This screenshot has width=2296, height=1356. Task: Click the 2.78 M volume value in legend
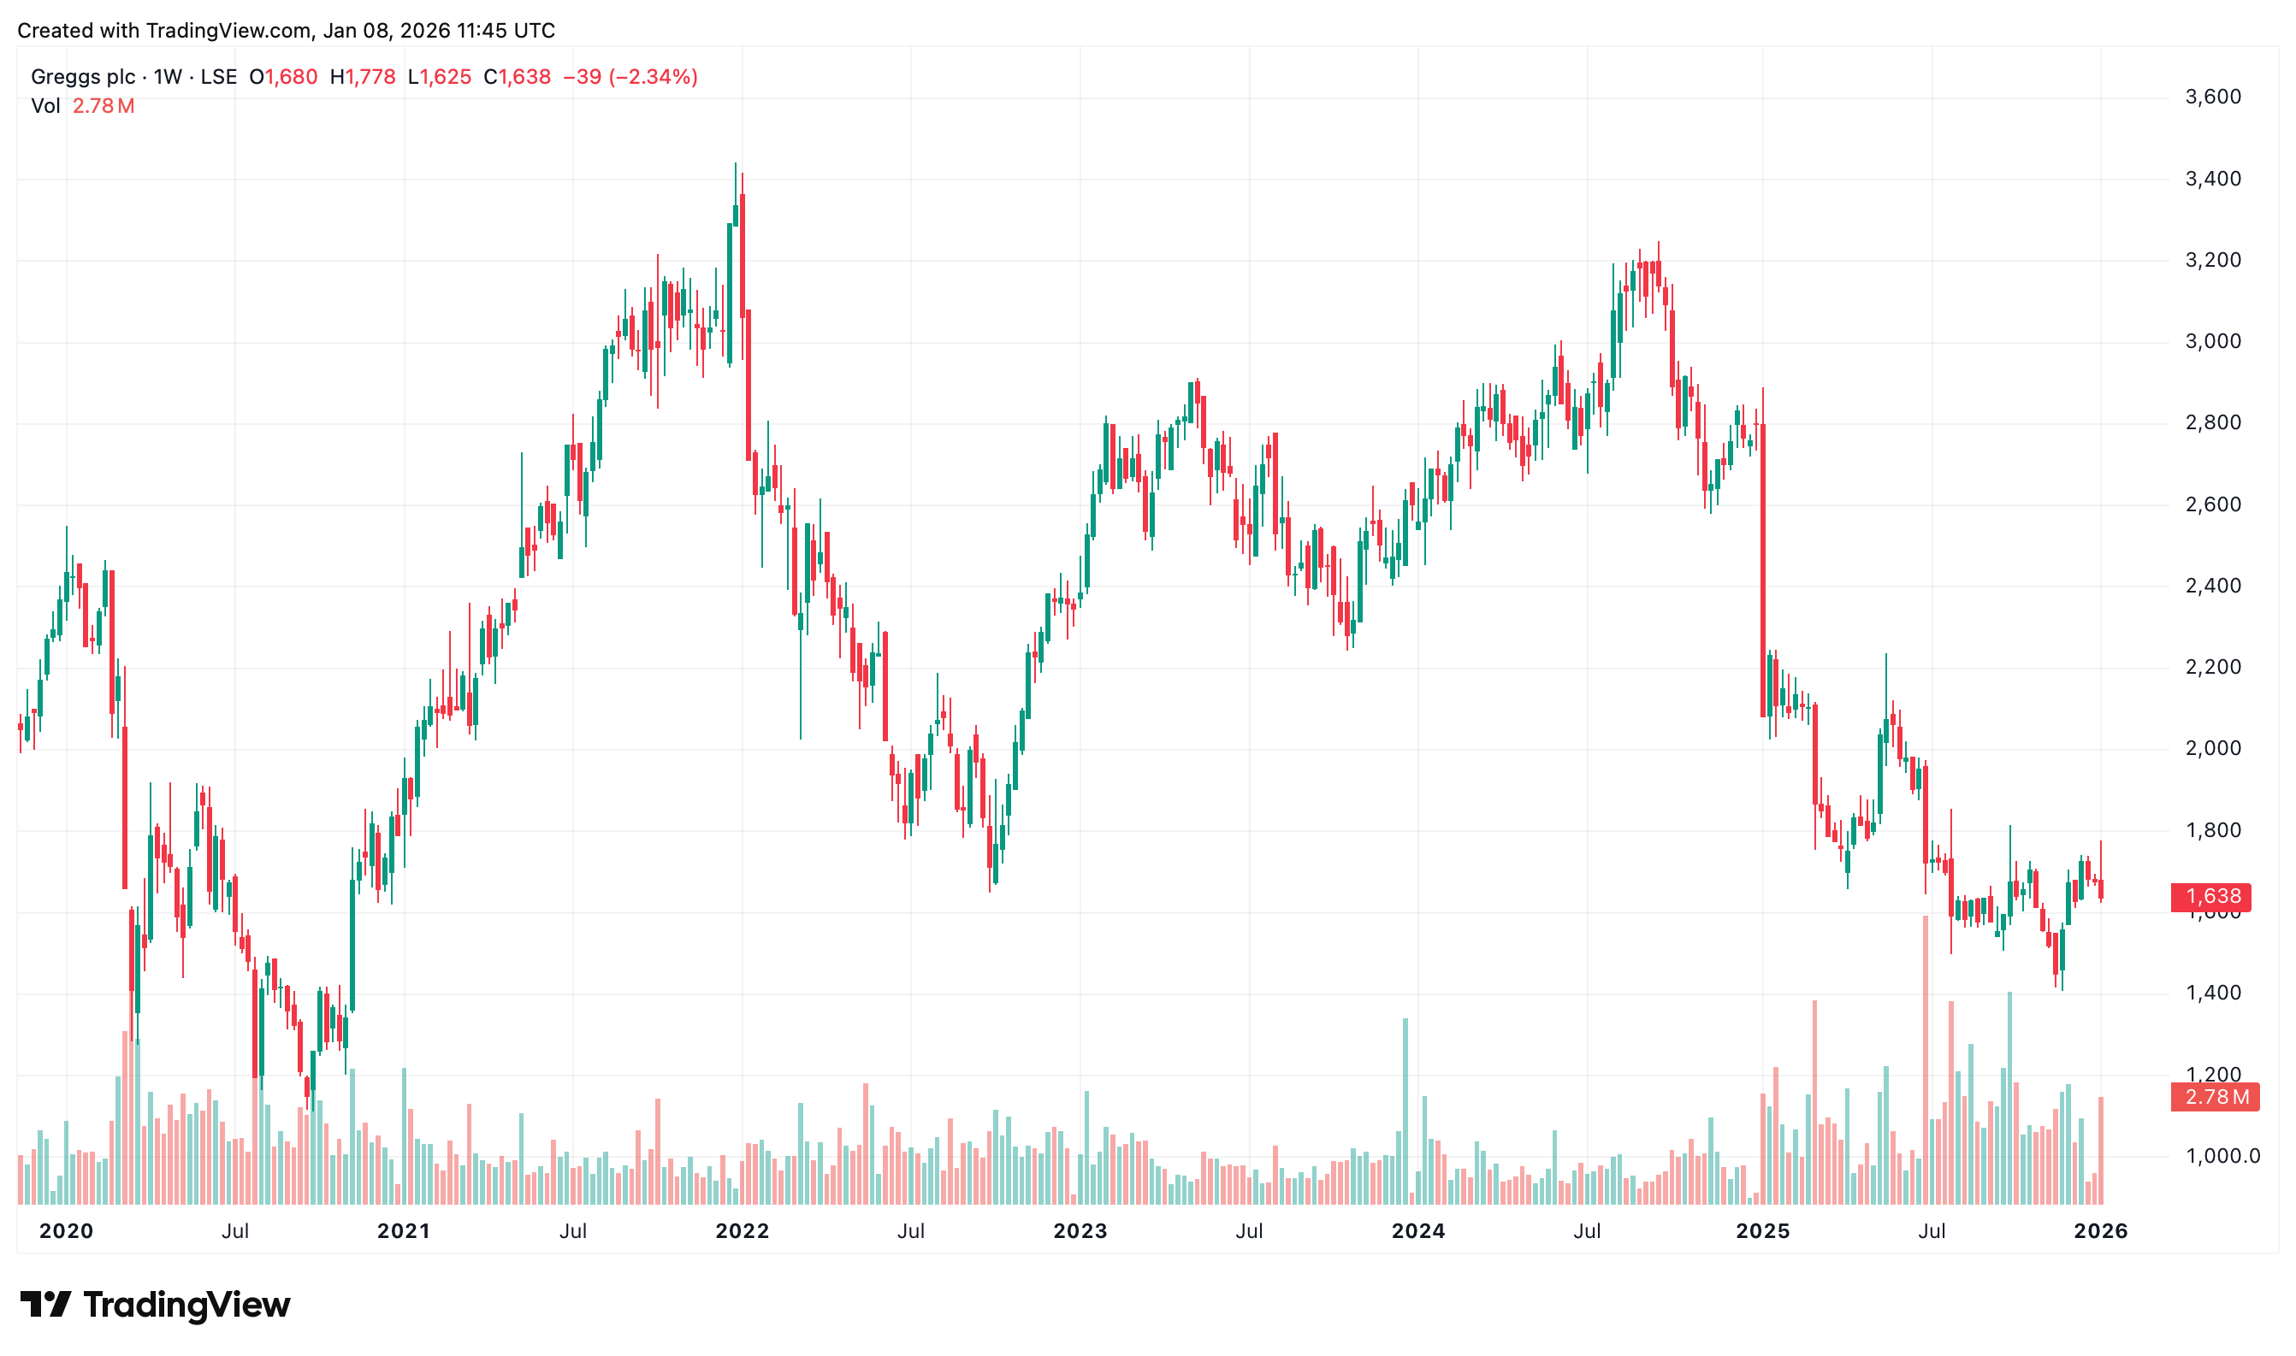pos(104,106)
